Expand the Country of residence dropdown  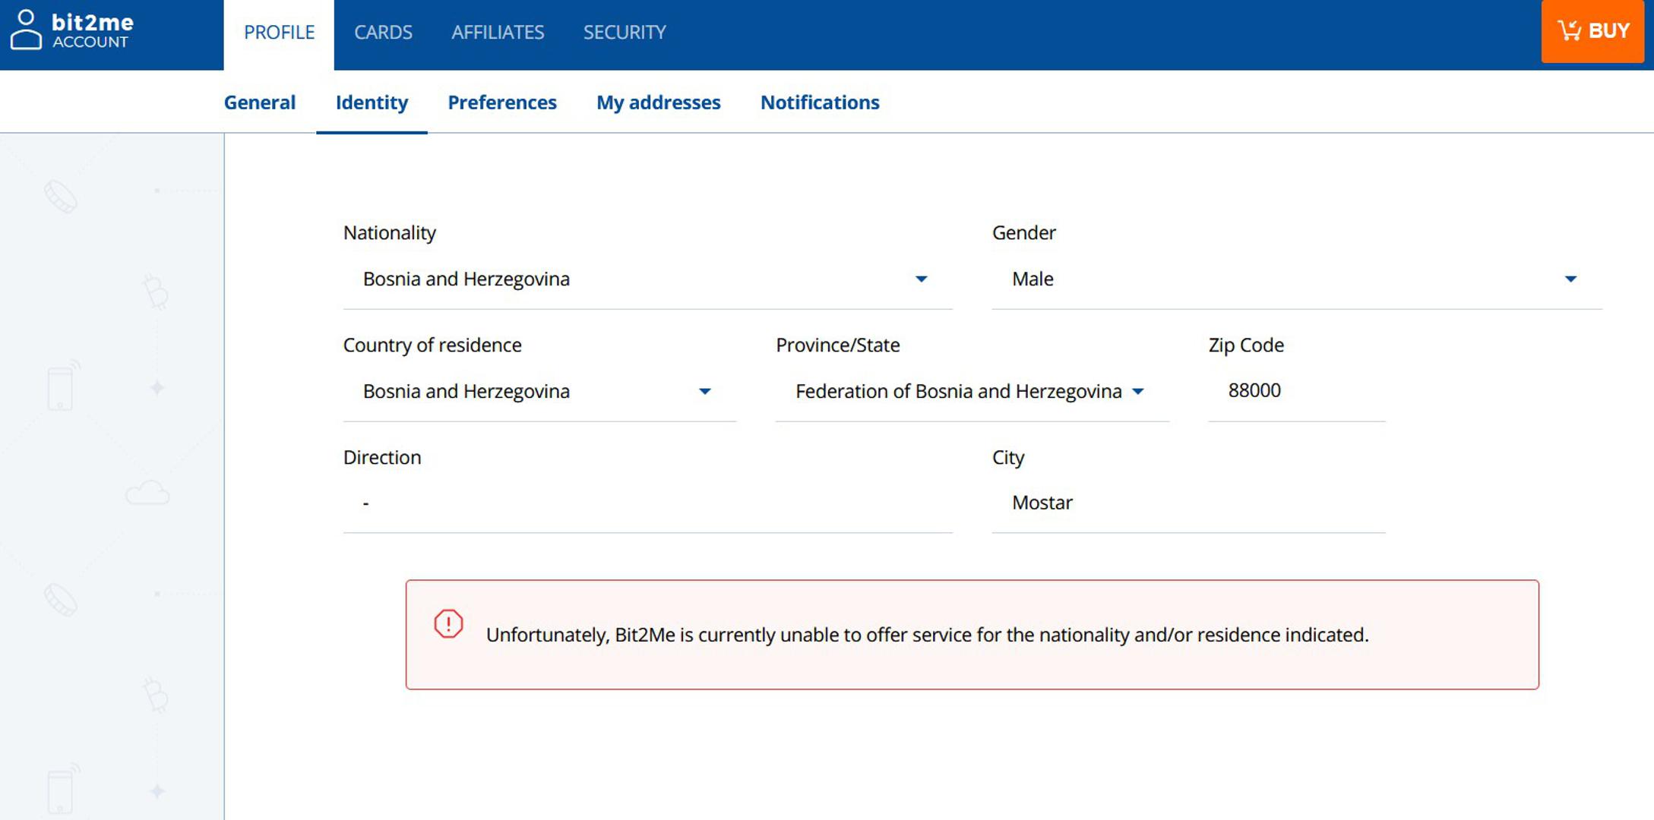[x=704, y=392]
